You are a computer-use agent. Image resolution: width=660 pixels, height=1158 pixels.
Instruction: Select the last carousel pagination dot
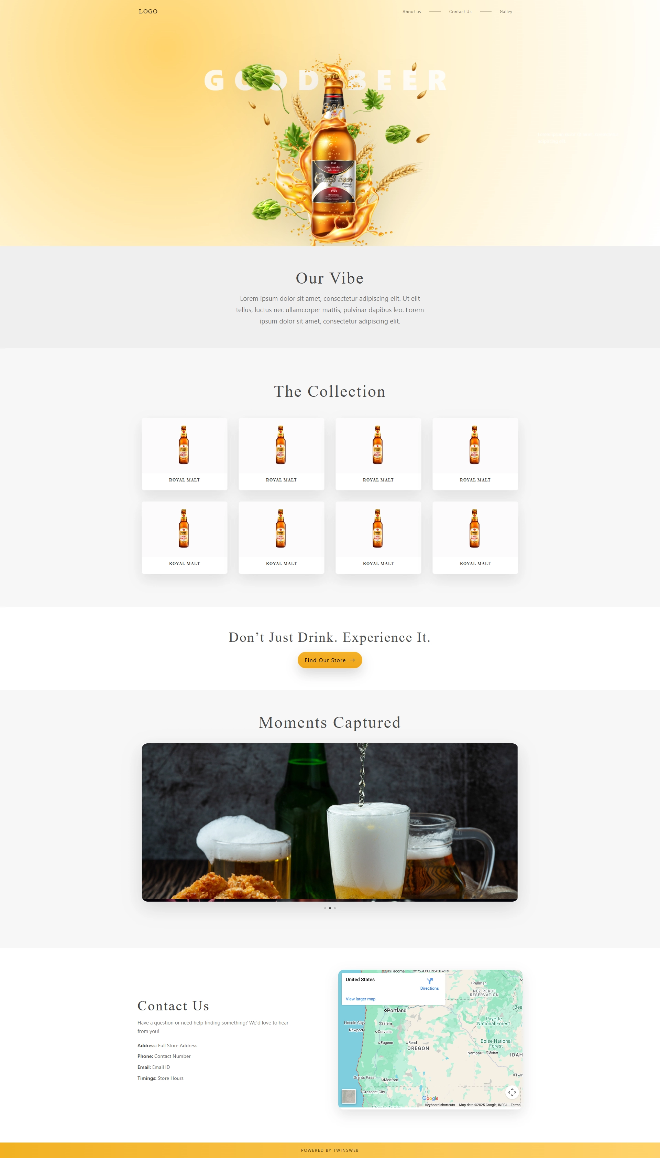coord(335,908)
